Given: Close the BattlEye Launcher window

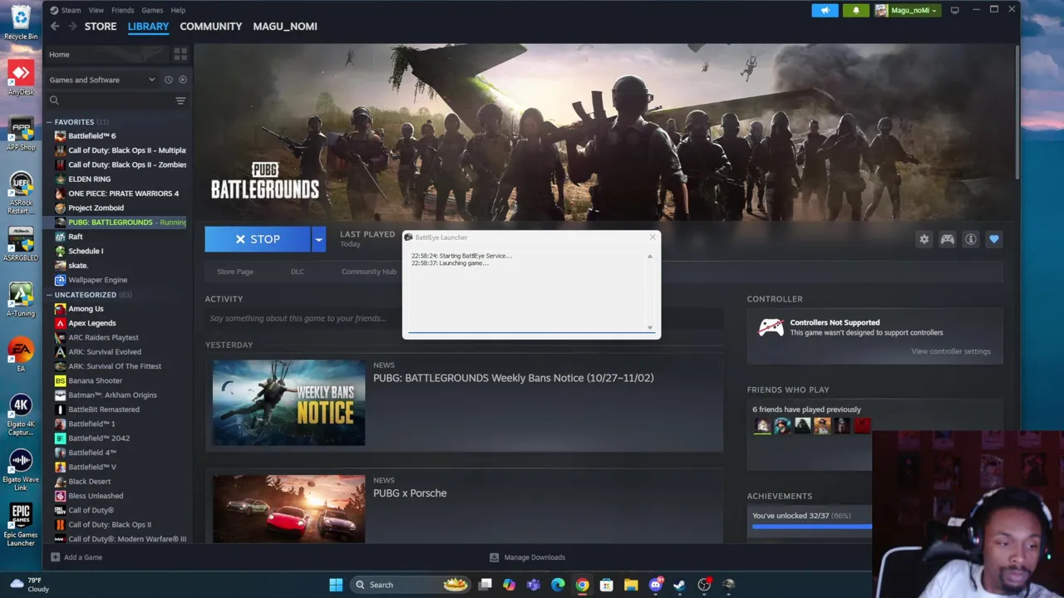Looking at the screenshot, I should tap(653, 238).
